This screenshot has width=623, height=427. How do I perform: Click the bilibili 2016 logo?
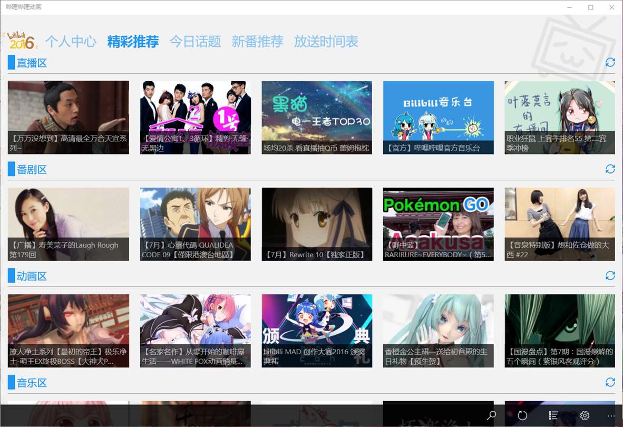coord(22,41)
